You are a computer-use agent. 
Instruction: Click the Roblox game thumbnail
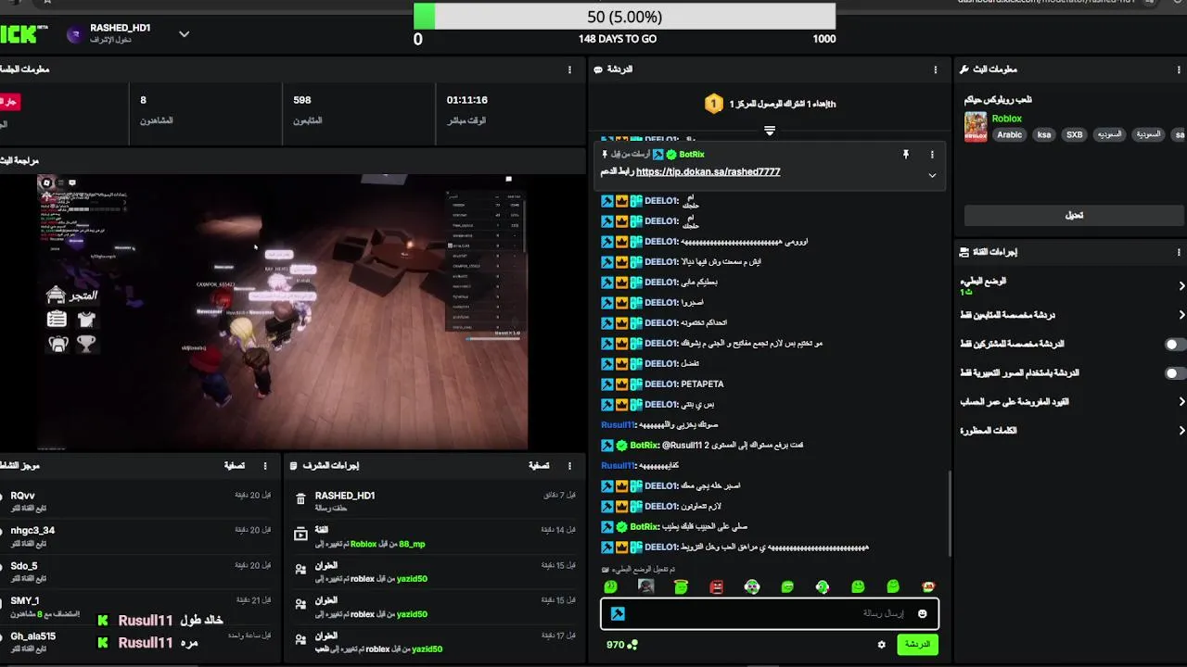pos(976,126)
